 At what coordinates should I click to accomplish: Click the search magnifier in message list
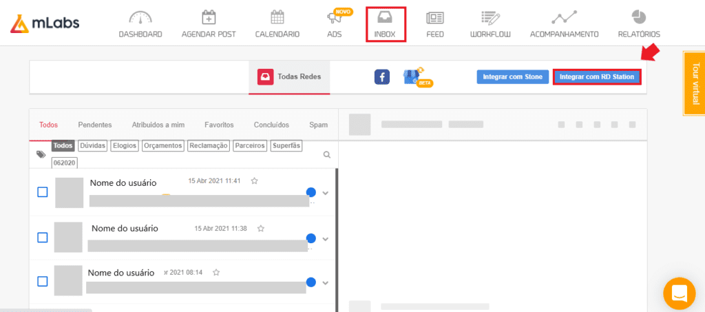[327, 155]
